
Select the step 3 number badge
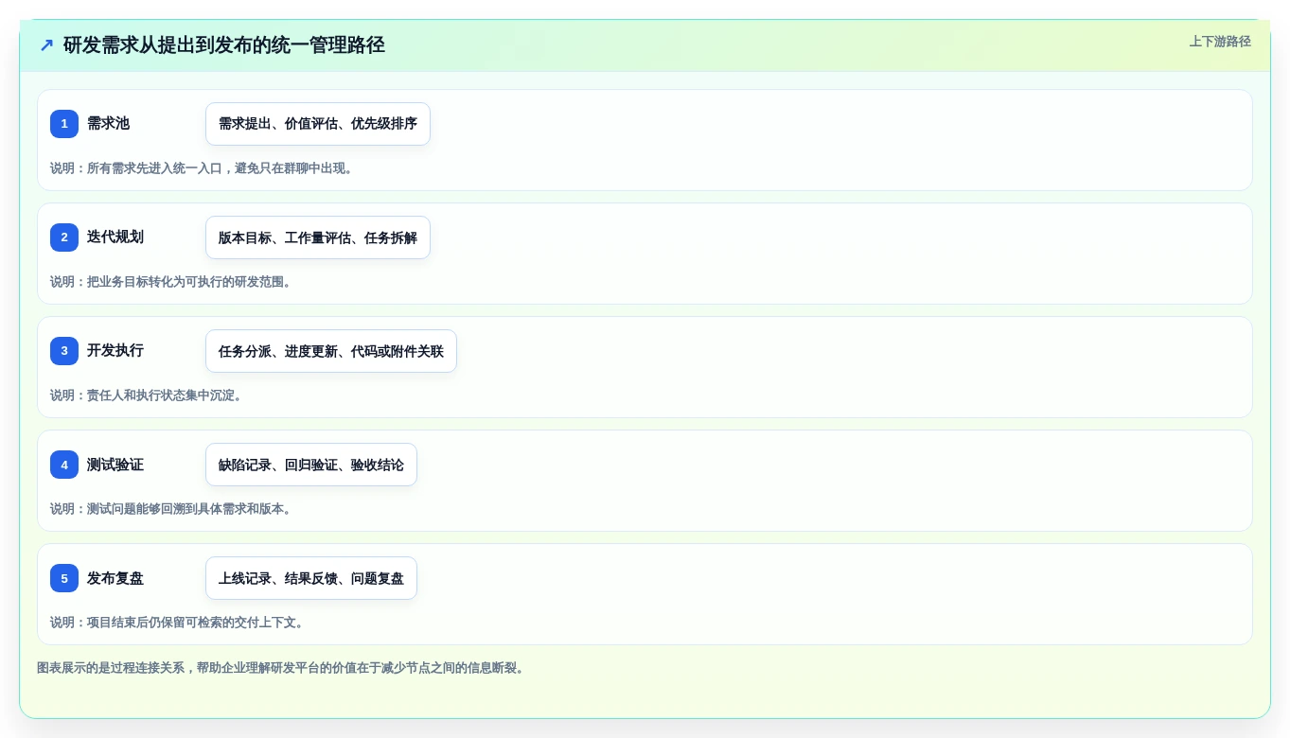point(64,351)
